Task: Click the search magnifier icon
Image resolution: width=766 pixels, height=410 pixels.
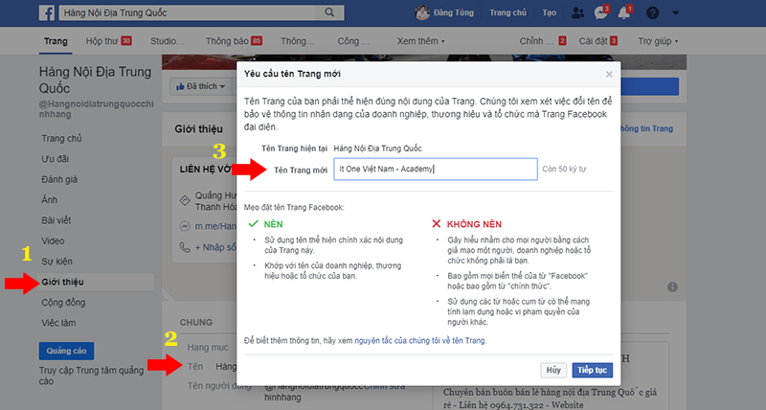Action: click(x=329, y=12)
